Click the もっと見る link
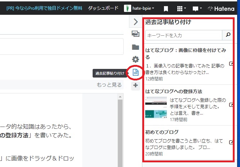240x167 pixels. pos(109,85)
